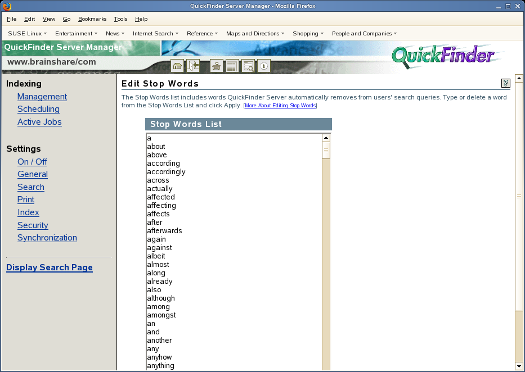Click the word 'against' in the list
525x372 pixels.
point(159,248)
